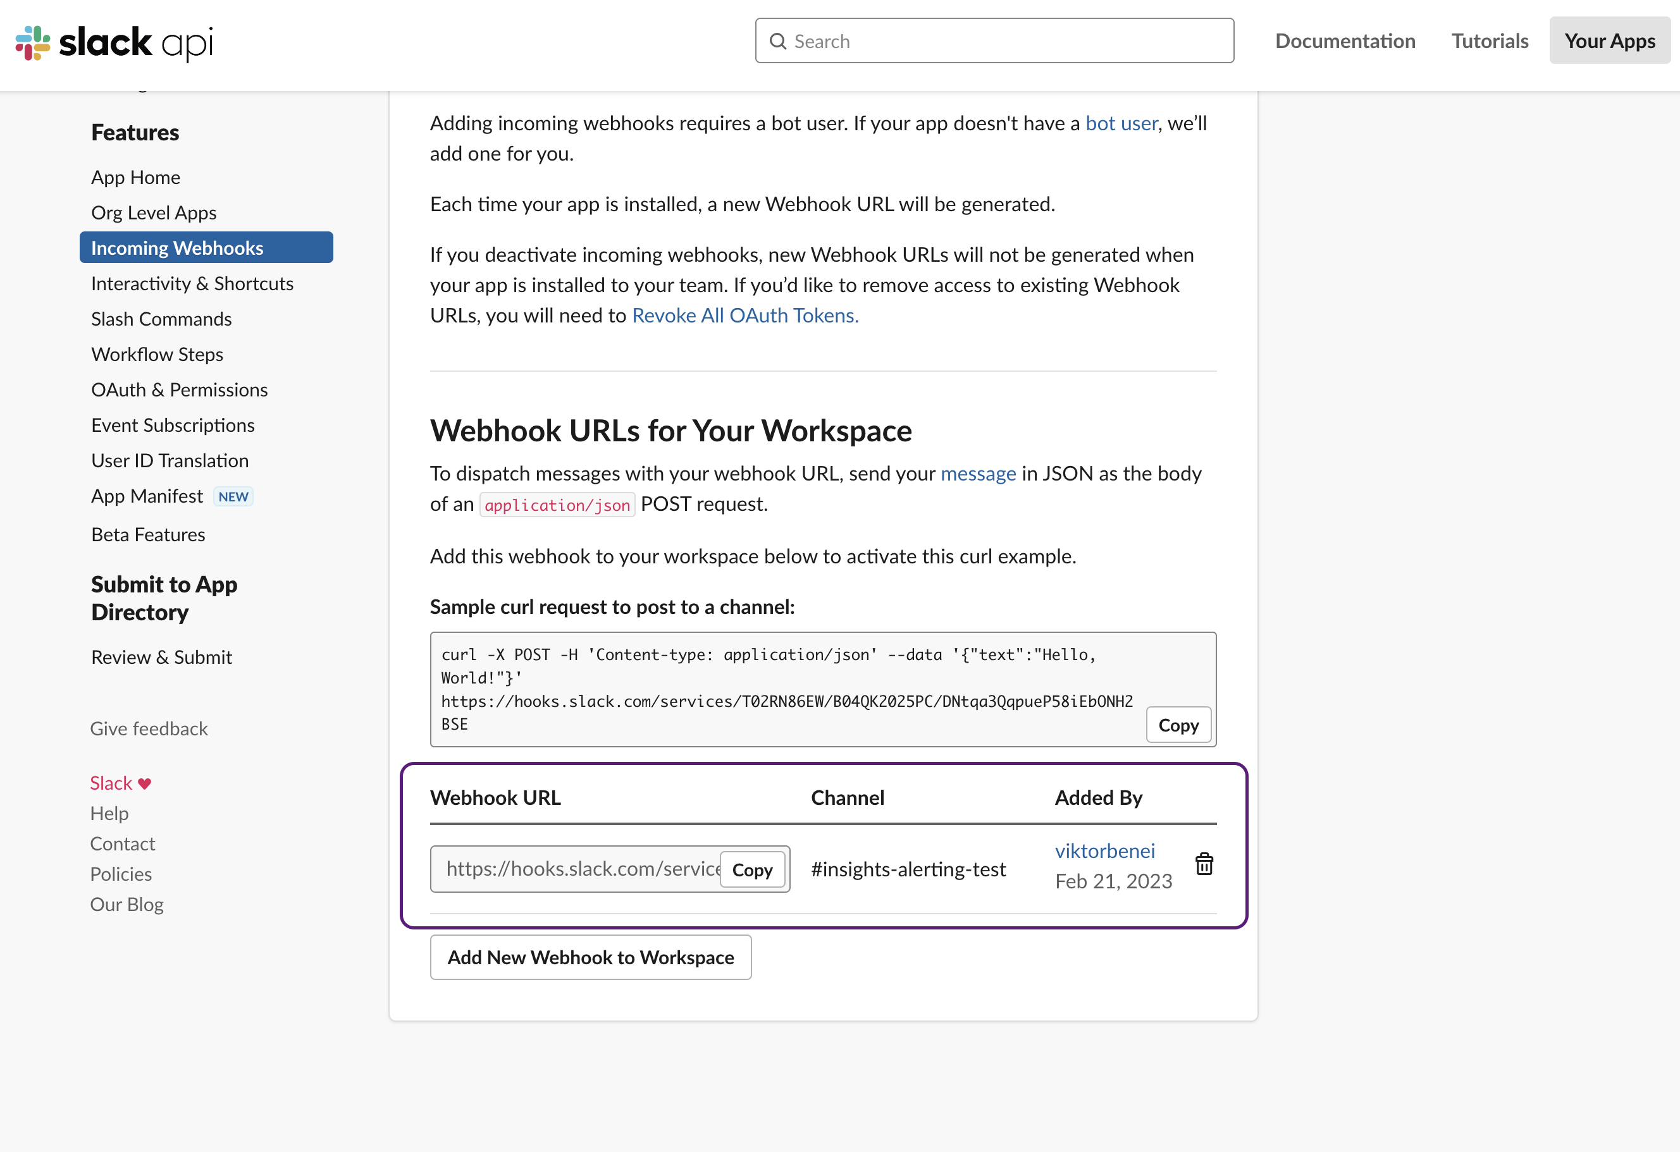Viewport: 1680px width, 1152px height.
Task: Follow the message link
Action: tap(978, 474)
